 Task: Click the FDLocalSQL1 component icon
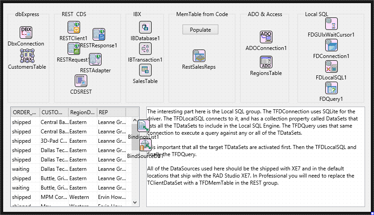(331, 66)
